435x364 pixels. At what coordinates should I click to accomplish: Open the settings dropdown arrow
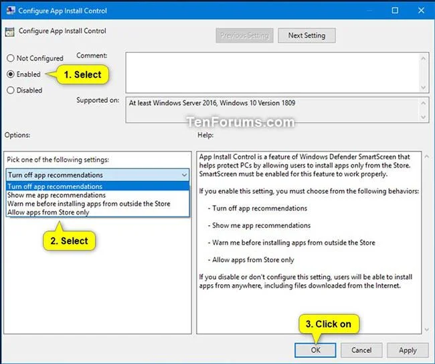coord(184,175)
